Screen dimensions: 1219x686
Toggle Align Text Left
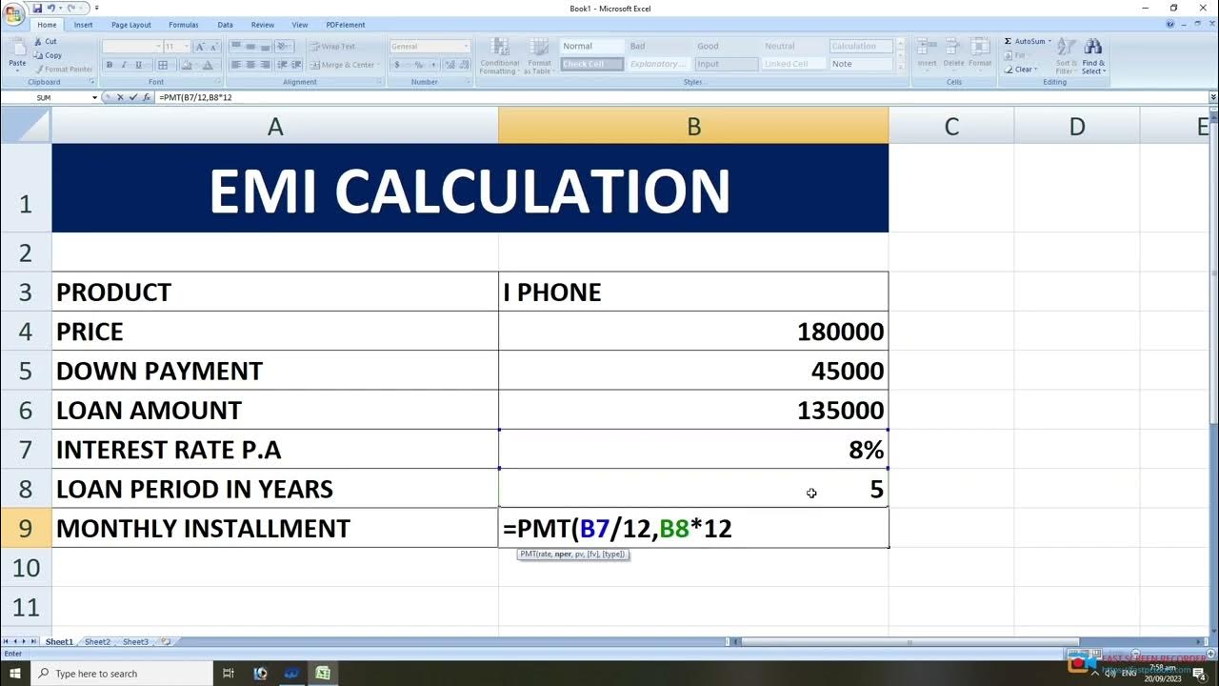[237, 65]
